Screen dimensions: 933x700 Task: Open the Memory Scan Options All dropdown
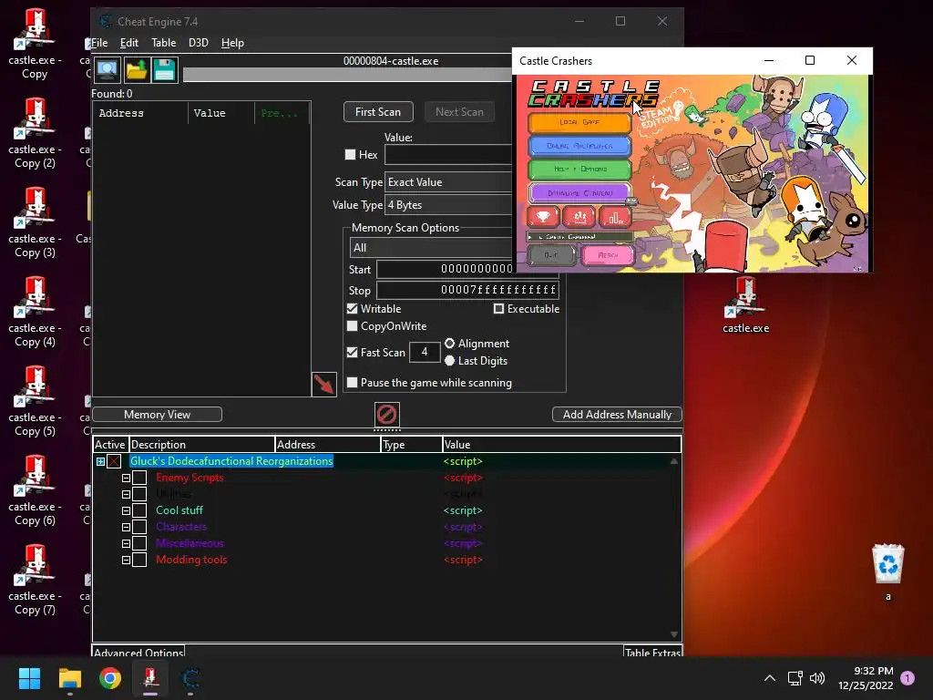(431, 248)
